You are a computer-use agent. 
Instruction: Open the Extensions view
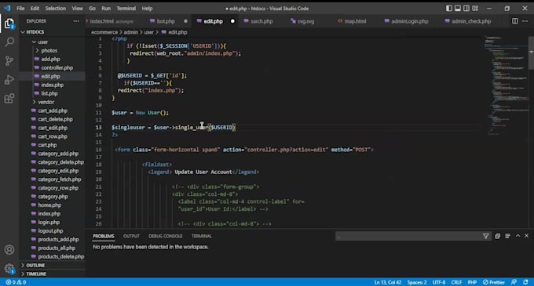pos(9,99)
